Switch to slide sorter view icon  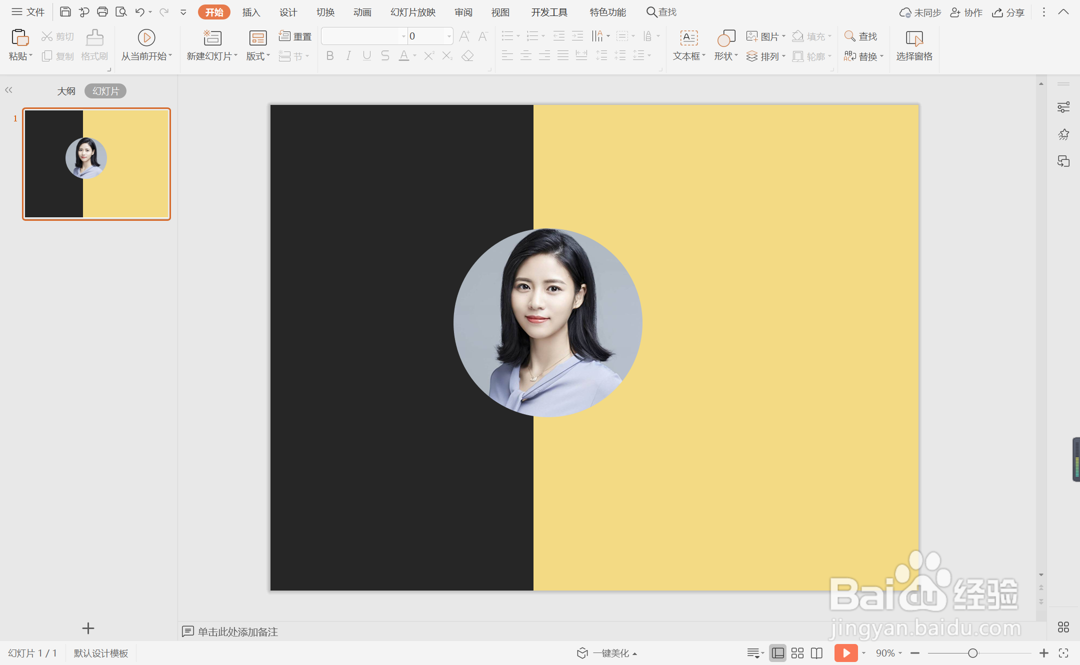(797, 653)
